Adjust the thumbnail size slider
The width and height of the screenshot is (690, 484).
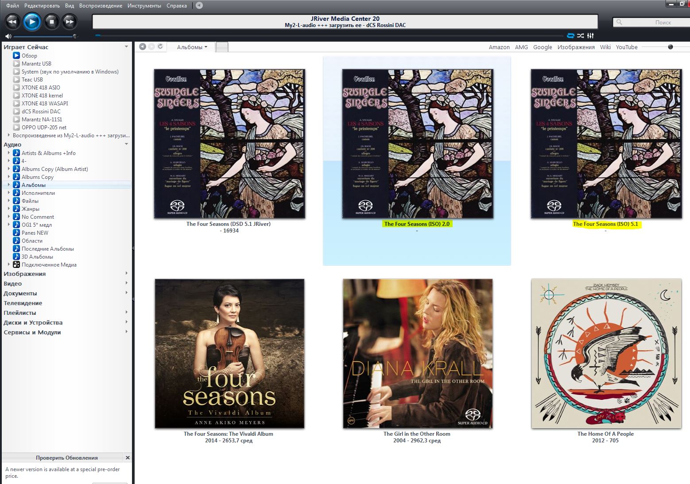[x=665, y=47]
